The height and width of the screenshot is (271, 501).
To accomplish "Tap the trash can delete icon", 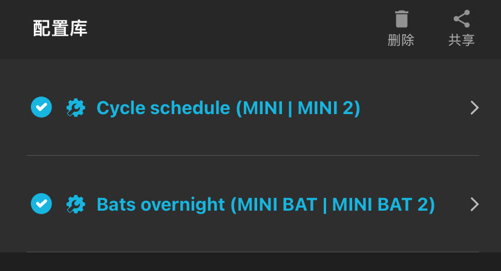I will pyautogui.click(x=401, y=20).
